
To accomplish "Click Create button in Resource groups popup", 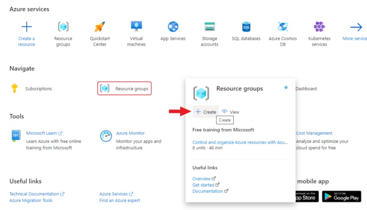I will coord(206,112).
